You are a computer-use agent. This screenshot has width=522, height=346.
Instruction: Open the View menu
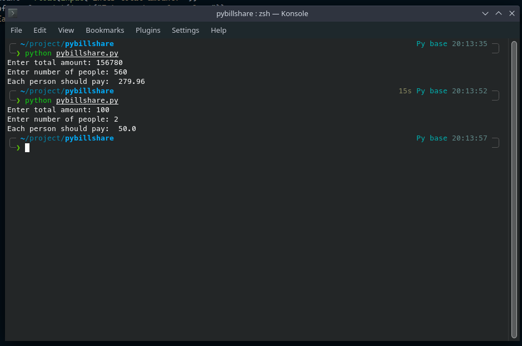[66, 31]
